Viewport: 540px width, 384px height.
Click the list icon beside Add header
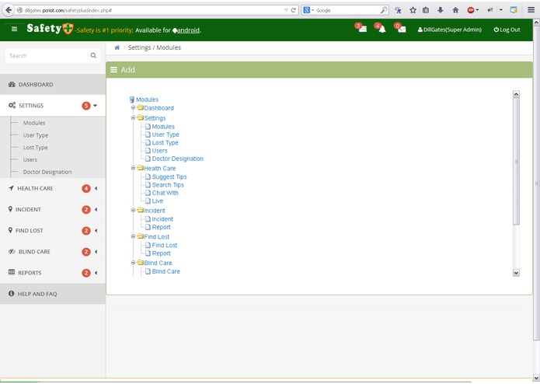(113, 70)
